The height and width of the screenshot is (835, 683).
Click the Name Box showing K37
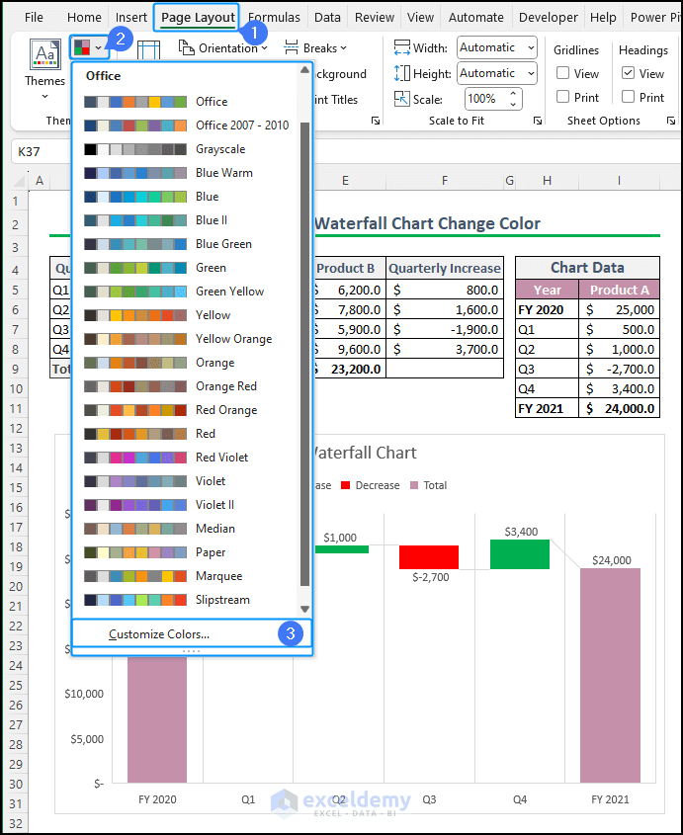tap(42, 152)
